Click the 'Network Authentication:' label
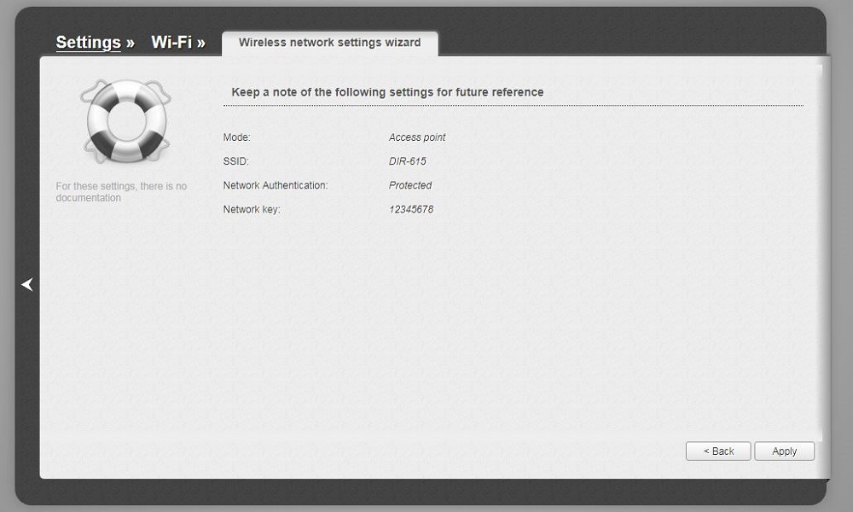Image resolution: width=853 pixels, height=512 pixels. click(276, 185)
